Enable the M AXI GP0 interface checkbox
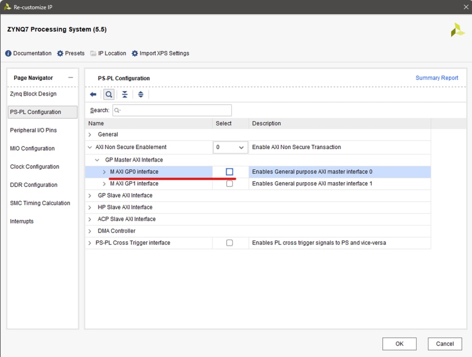 229,172
